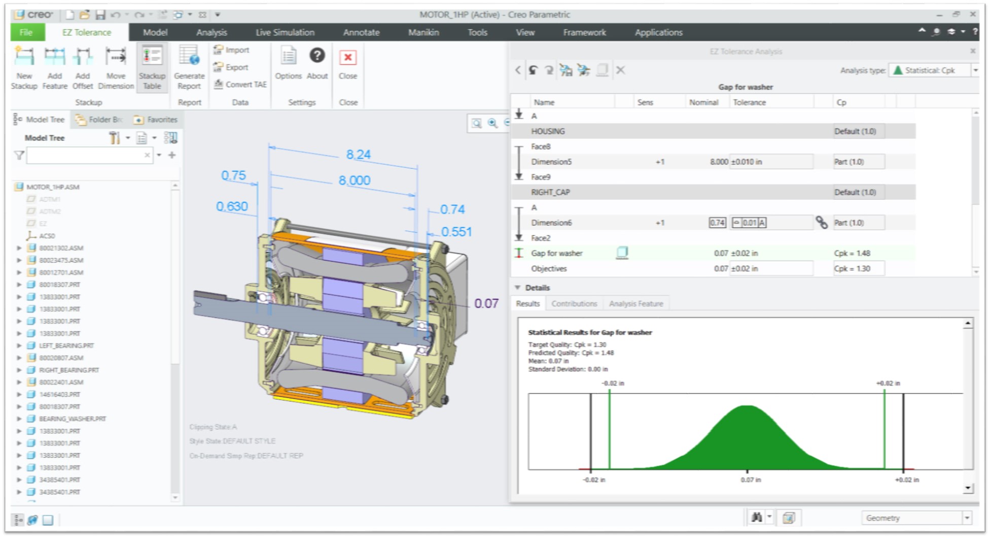990x538 pixels.
Task: Open the File menu
Action: pos(26,32)
